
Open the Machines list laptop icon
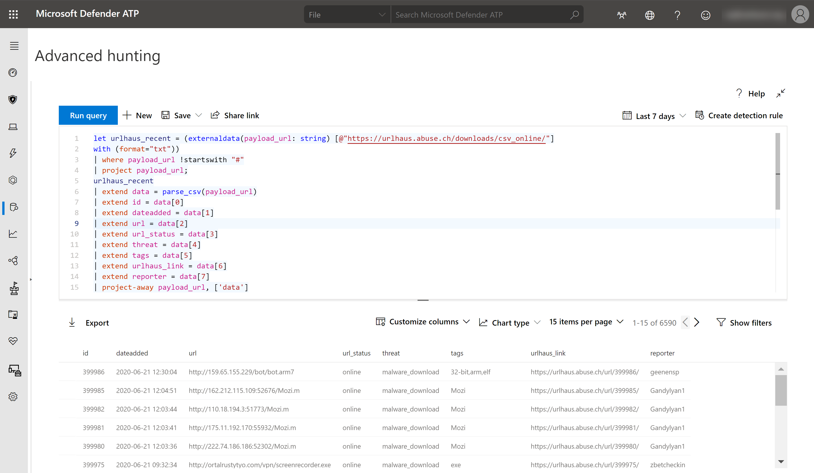(13, 127)
